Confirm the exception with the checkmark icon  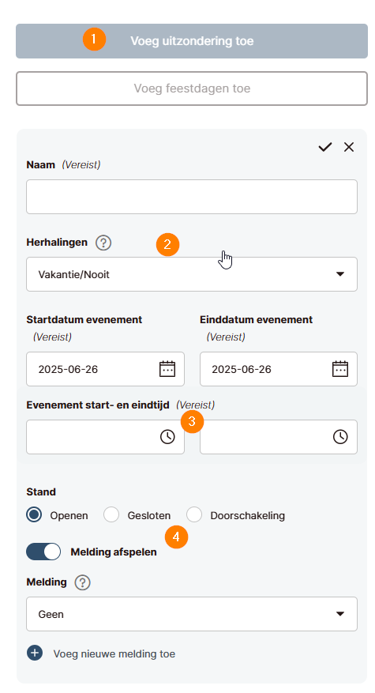325,147
